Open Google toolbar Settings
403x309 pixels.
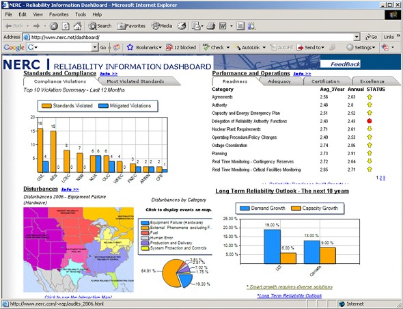(x=361, y=47)
